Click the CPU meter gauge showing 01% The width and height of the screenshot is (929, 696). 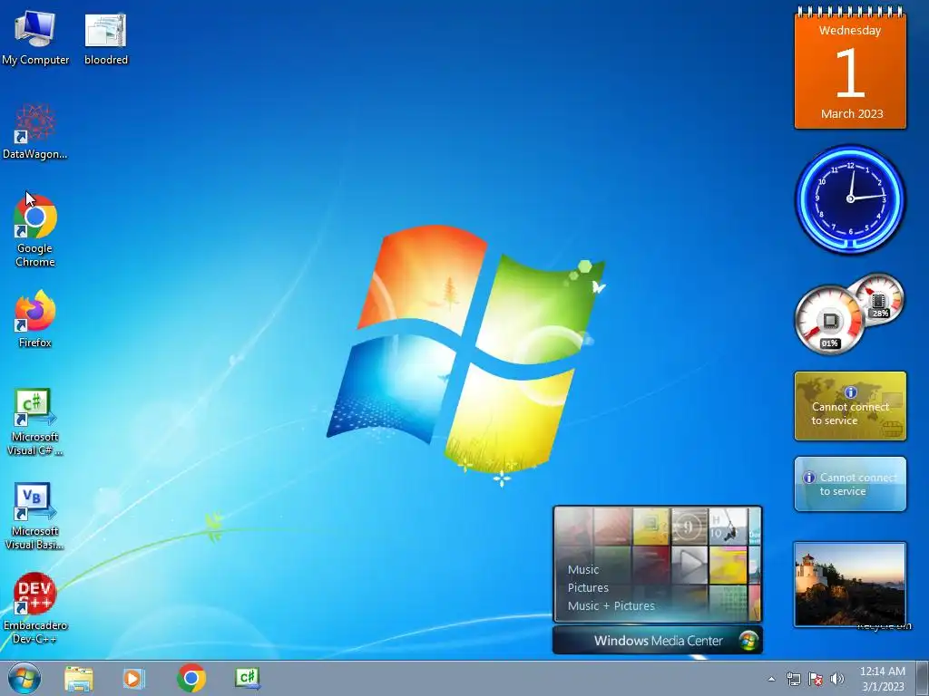point(829,320)
